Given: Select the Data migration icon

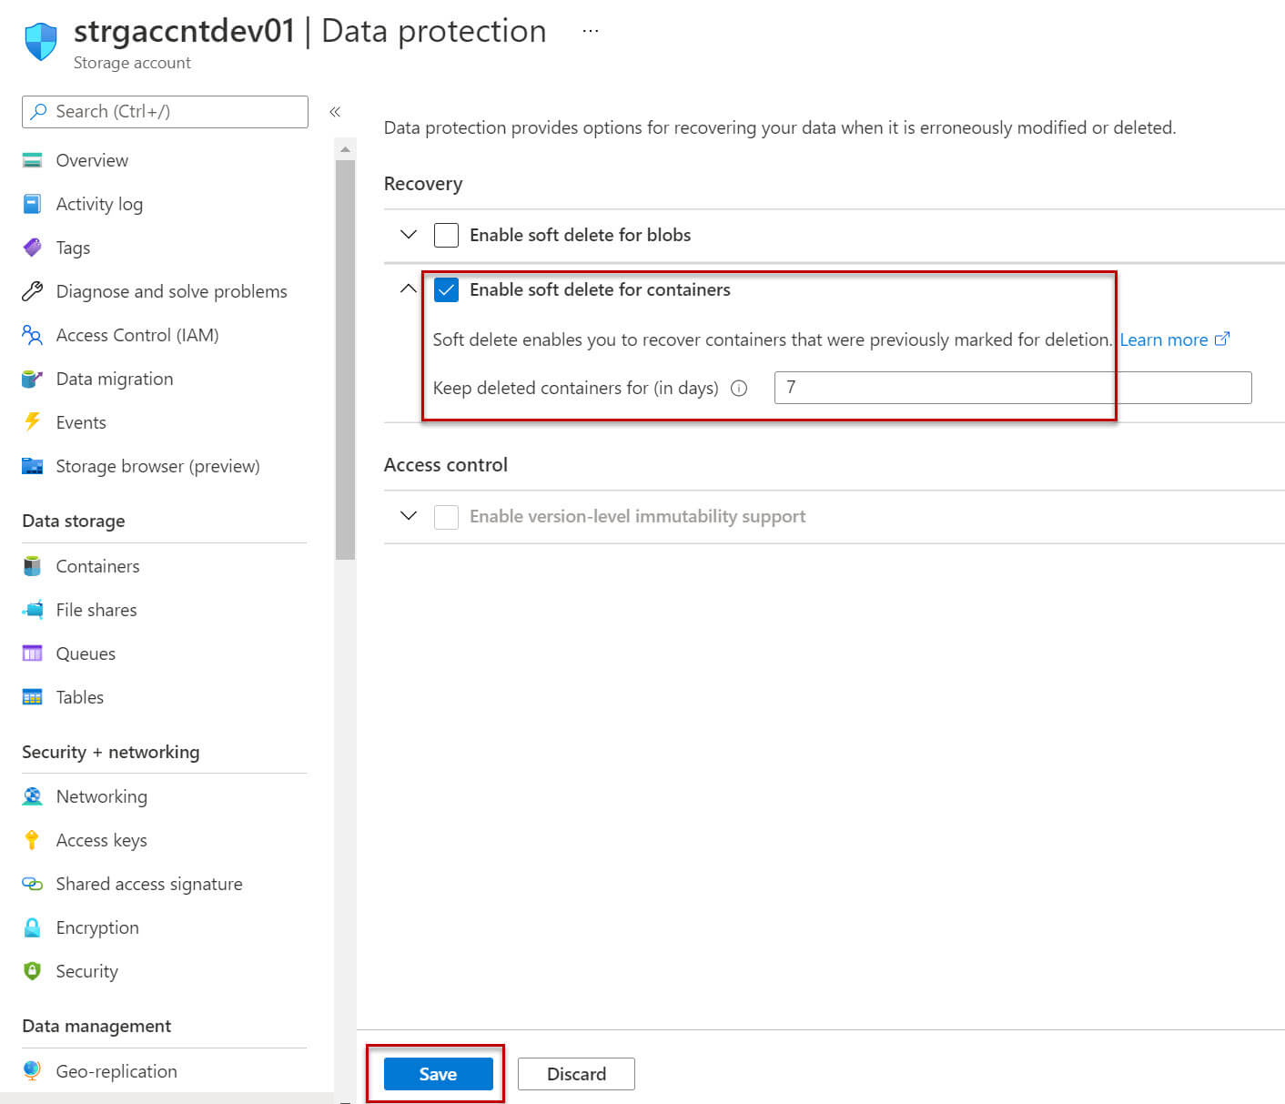Looking at the screenshot, I should (32, 378).
